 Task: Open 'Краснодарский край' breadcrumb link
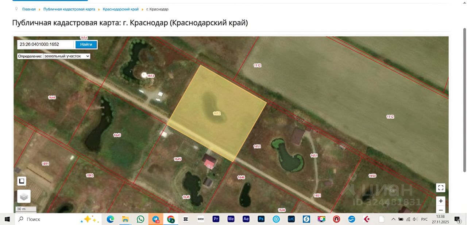point(121,9)
